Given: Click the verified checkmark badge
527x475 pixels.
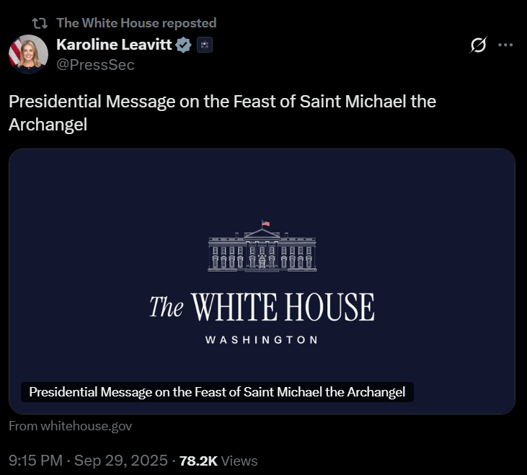Looking at the screenshot, I should tap(184, 45).
